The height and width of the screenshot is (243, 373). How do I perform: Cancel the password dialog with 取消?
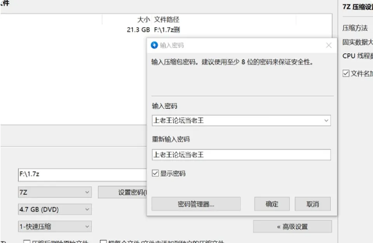pyautogui.click(x=312, y=204)
